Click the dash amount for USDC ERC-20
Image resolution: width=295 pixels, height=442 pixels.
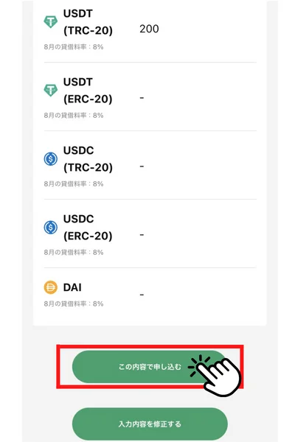(x=142, y=235)
